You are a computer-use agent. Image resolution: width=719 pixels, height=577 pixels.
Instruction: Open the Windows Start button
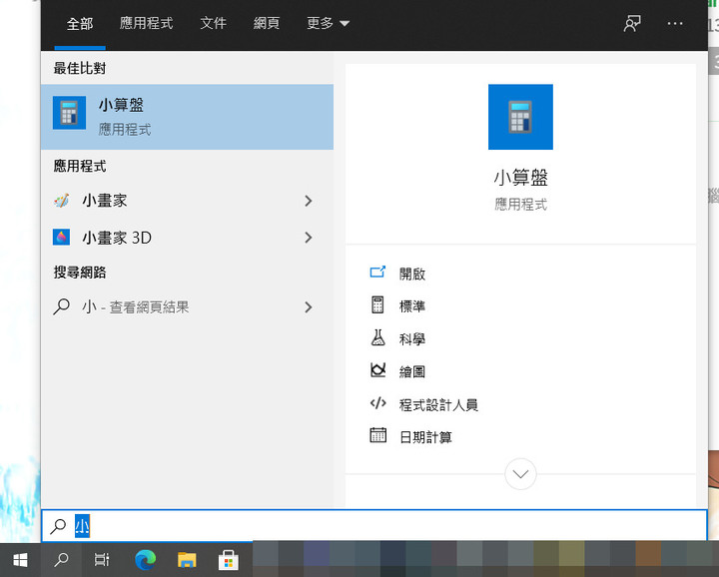(20, 560)
